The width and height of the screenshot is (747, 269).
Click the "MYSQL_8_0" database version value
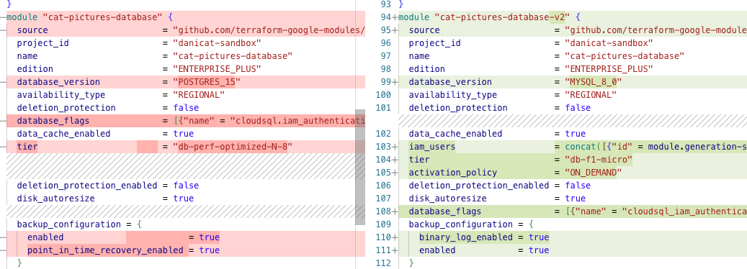point(593,82)
